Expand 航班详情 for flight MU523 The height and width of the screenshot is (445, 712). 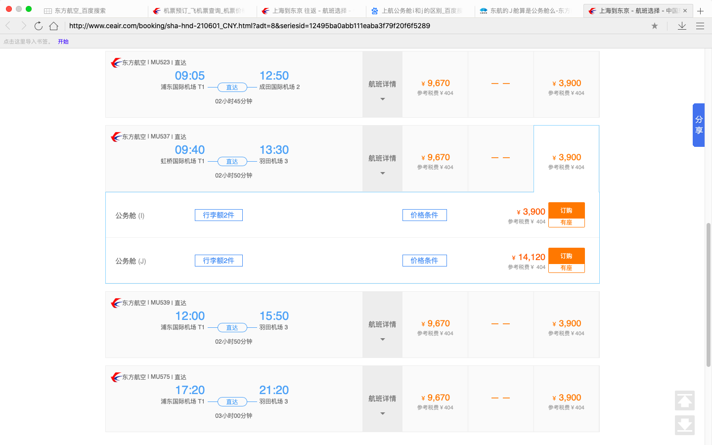(382, 85)
